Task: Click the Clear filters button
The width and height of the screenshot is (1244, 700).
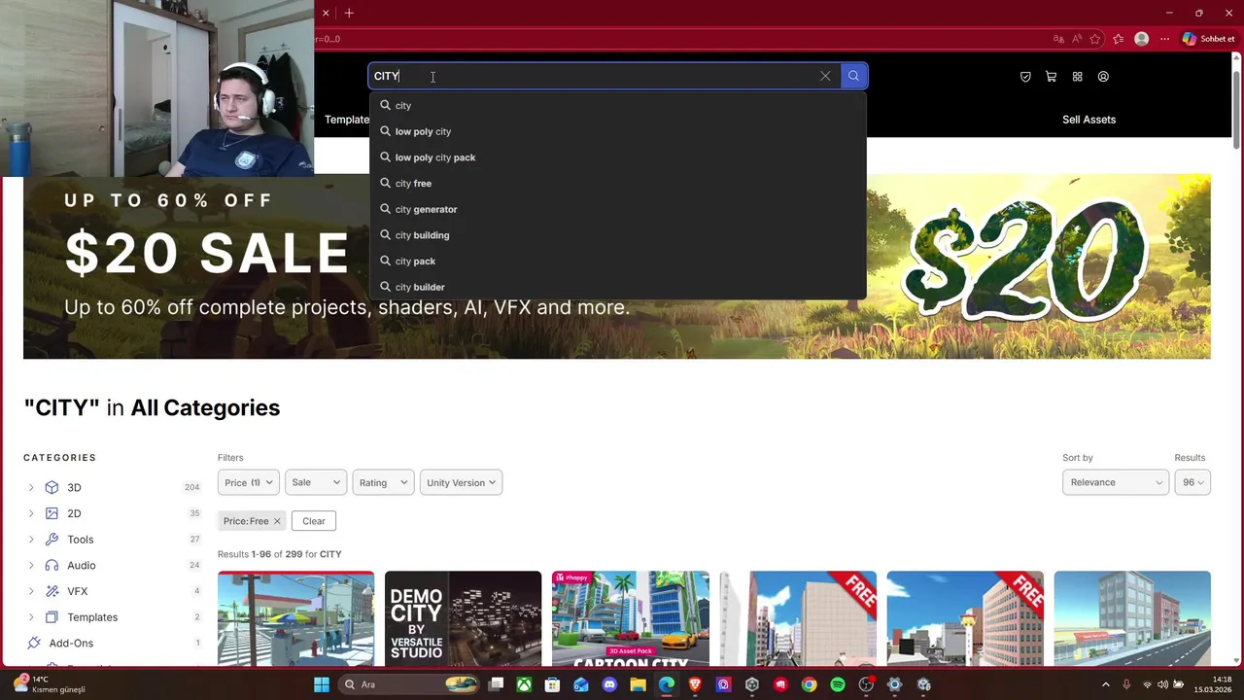Action: click(313, 521)
